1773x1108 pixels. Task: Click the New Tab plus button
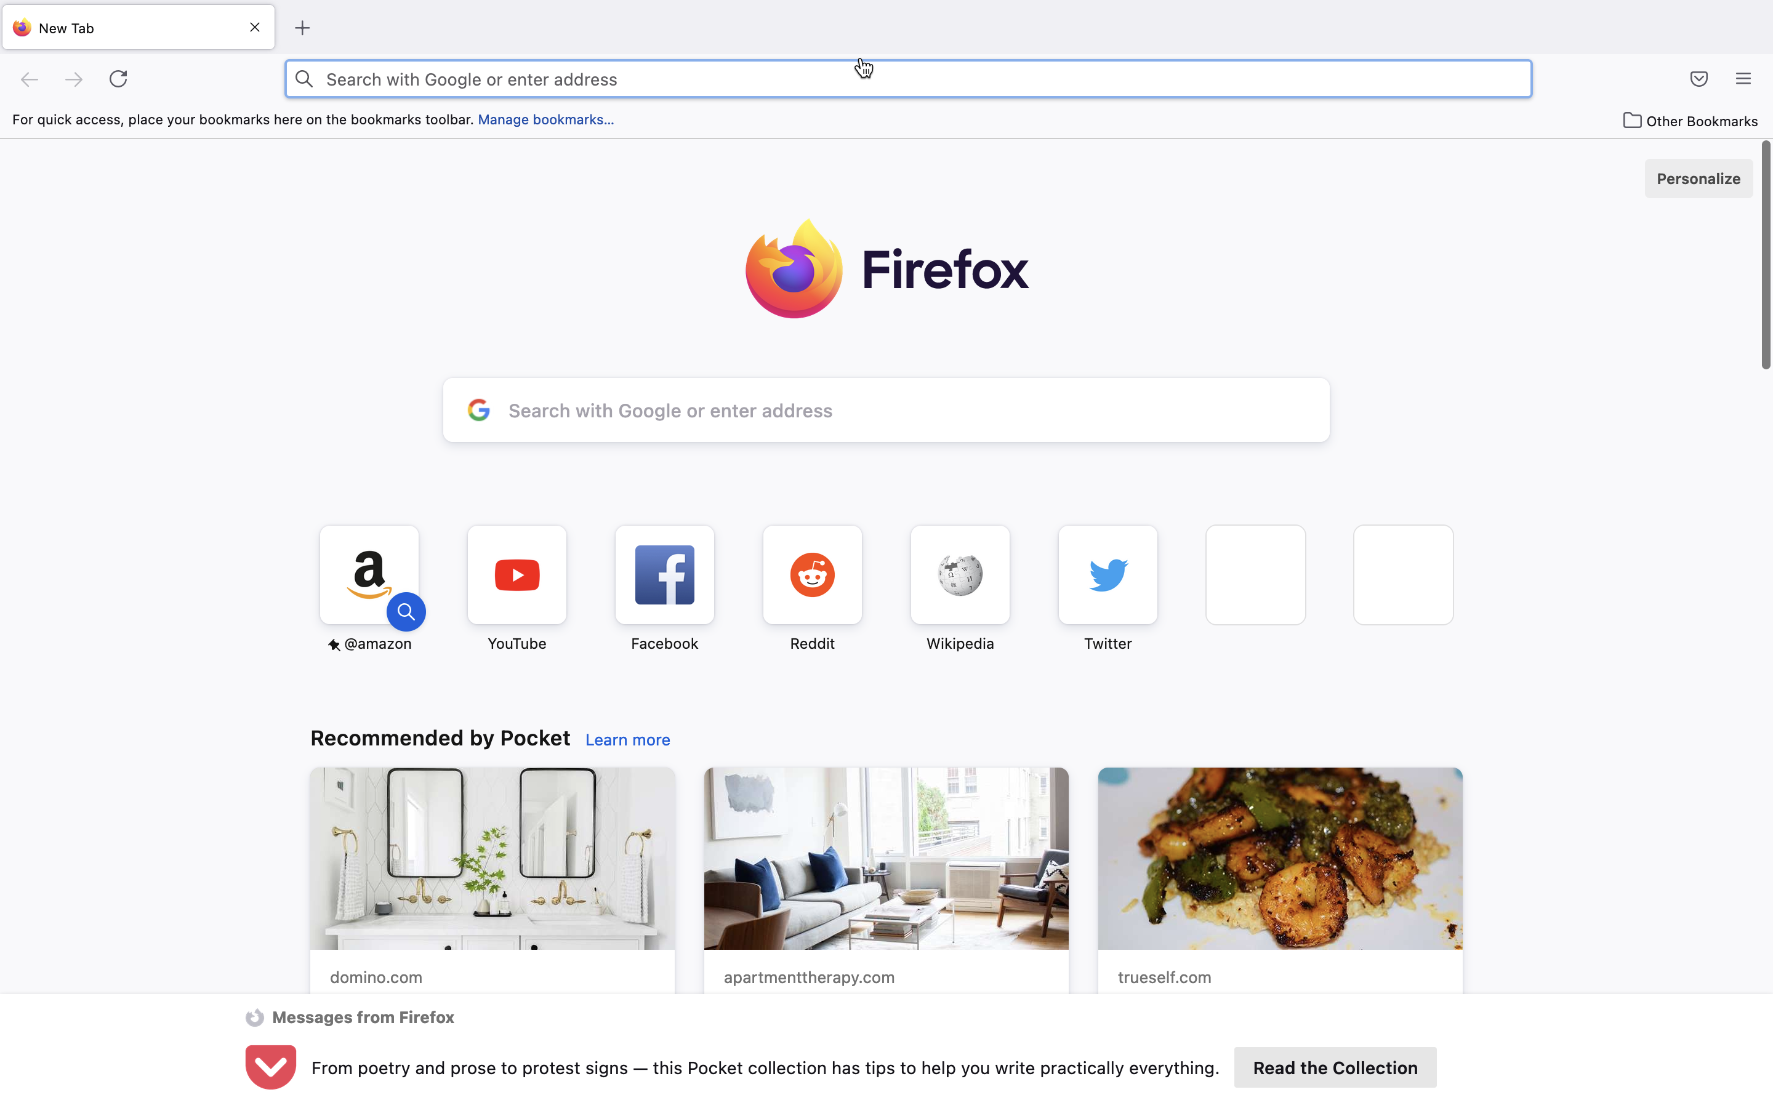click(x=301, y=27)
